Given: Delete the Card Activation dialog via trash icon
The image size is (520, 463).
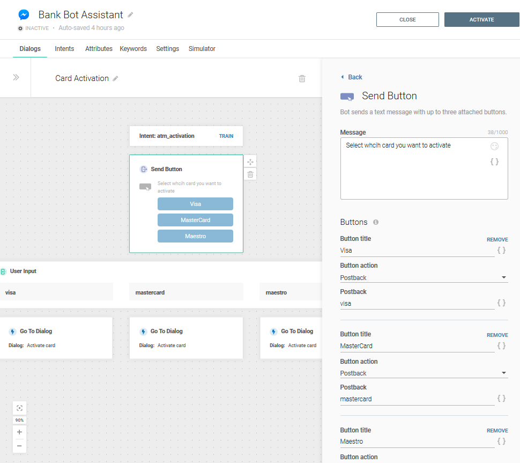Looking at the screenshot, I should pos(302,78).
